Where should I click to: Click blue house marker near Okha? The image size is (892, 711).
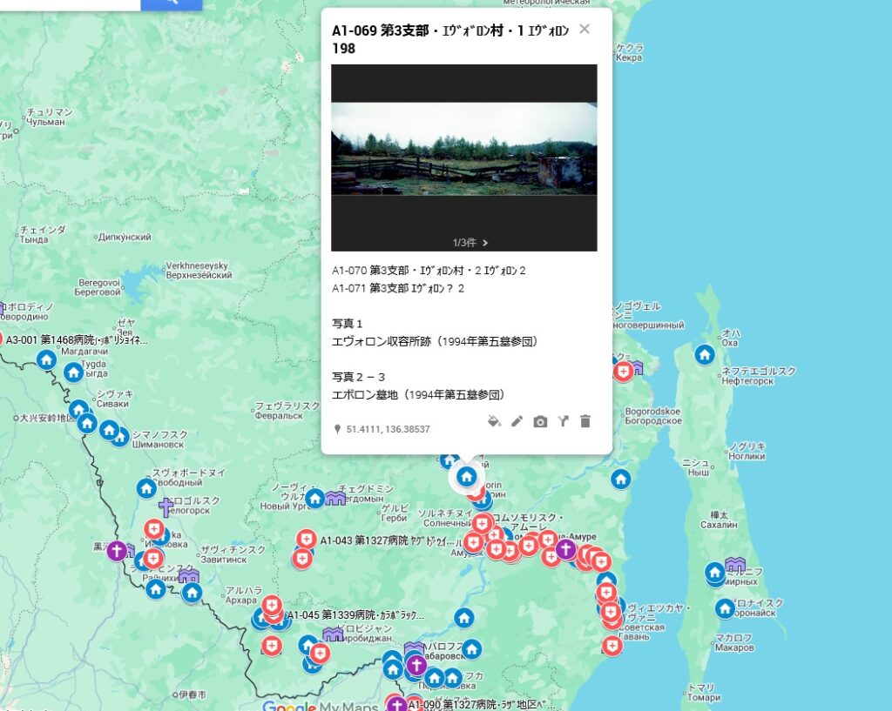705,354
